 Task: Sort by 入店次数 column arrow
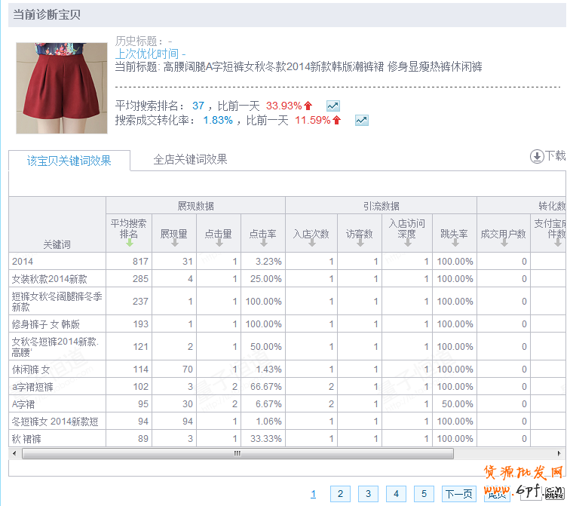(x=311, y=244)
